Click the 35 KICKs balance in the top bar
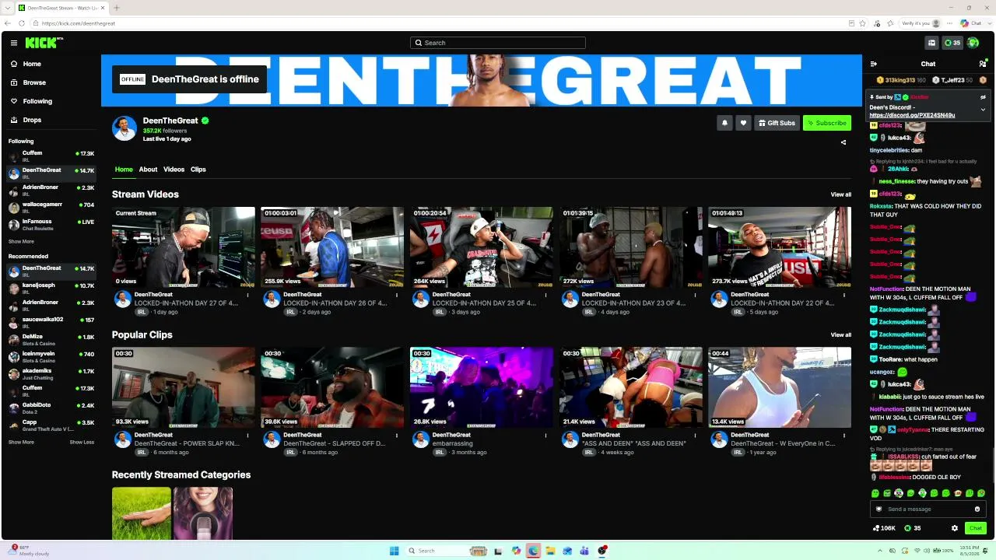Image resolution: width=996 pixels, height=560 pixels. [952, 43]
